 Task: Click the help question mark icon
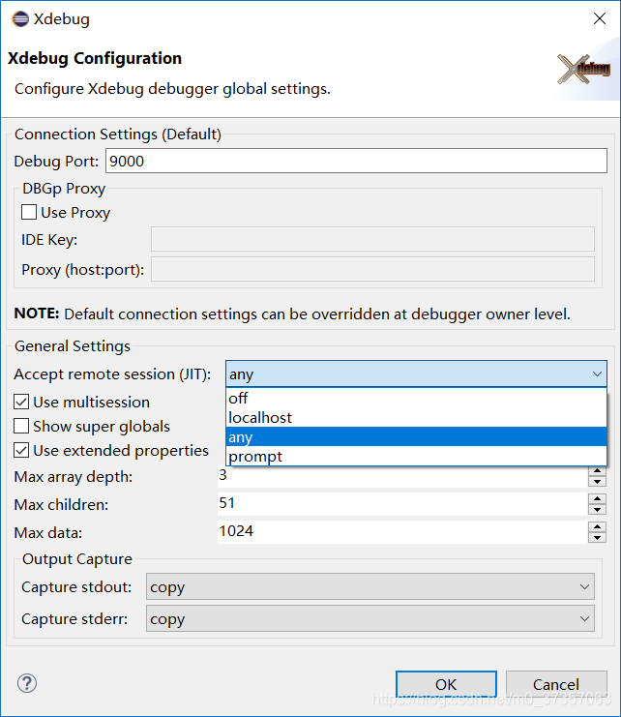click(x=27, y=684)
